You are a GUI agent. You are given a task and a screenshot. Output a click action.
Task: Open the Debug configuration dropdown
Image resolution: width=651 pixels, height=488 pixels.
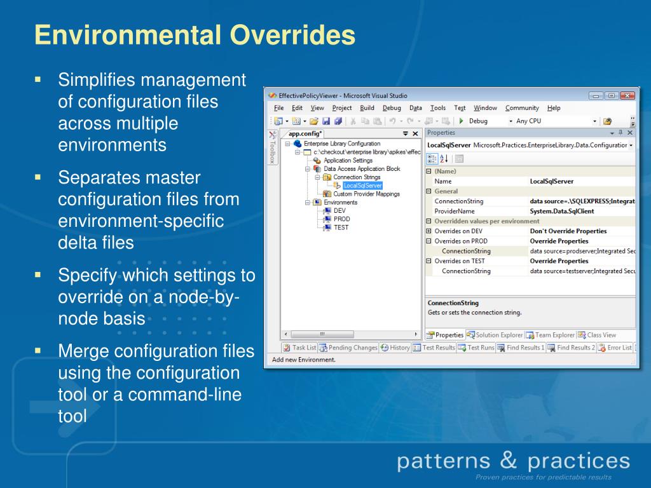tap(511, 121)
